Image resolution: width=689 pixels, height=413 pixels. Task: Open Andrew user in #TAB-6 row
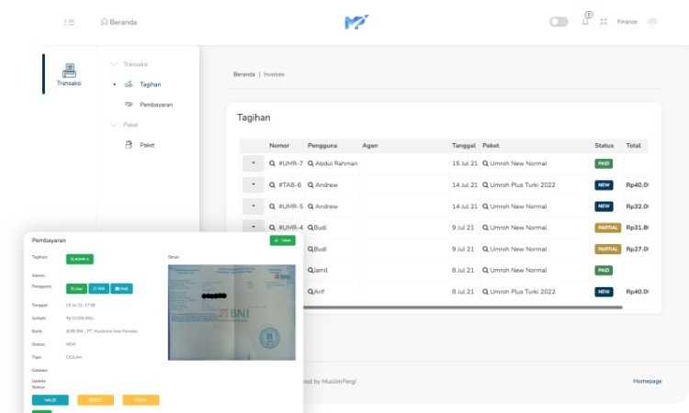(326, 184)
